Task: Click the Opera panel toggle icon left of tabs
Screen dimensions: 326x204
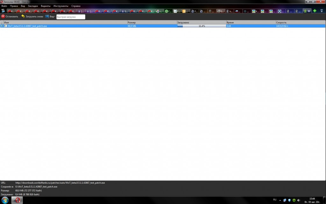Action: click(x=3, y=11)
